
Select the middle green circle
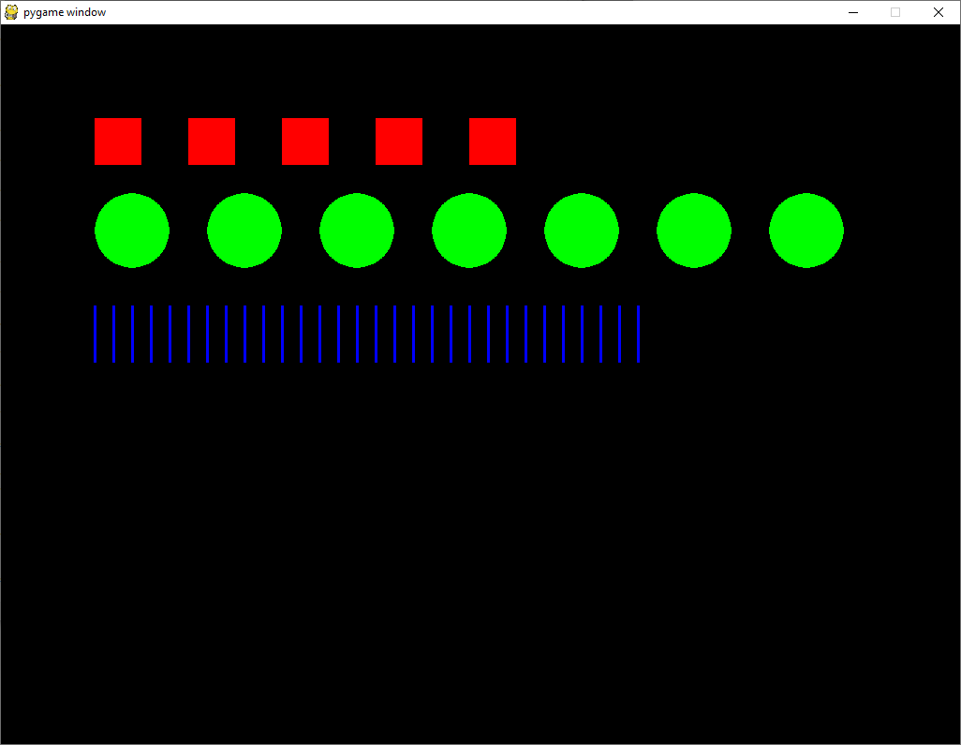tap(469, 231)
